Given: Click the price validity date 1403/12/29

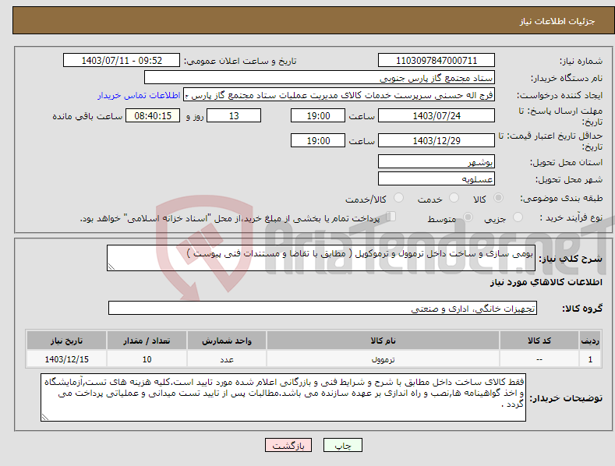Looking at the screenshot, I should [x=437, y=140].
